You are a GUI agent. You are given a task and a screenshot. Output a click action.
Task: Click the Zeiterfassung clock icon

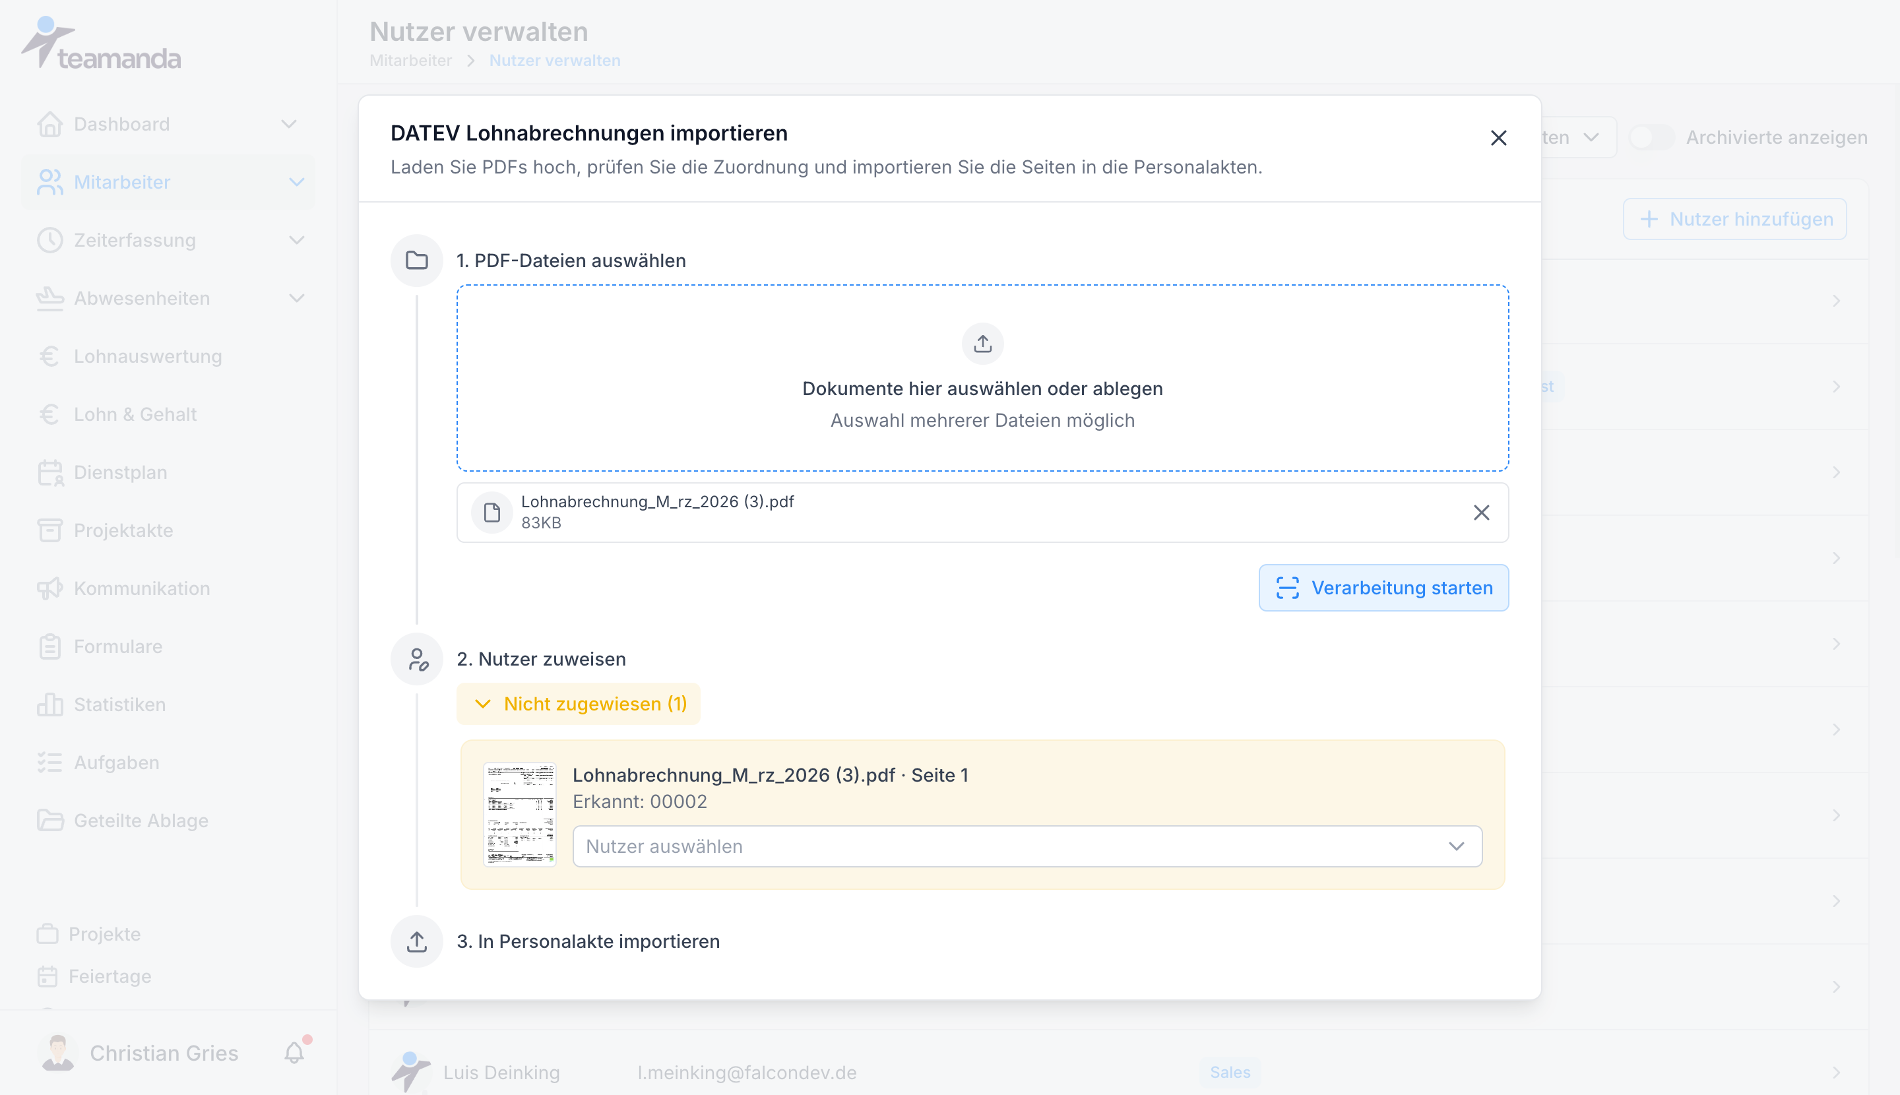click(49, 240)
